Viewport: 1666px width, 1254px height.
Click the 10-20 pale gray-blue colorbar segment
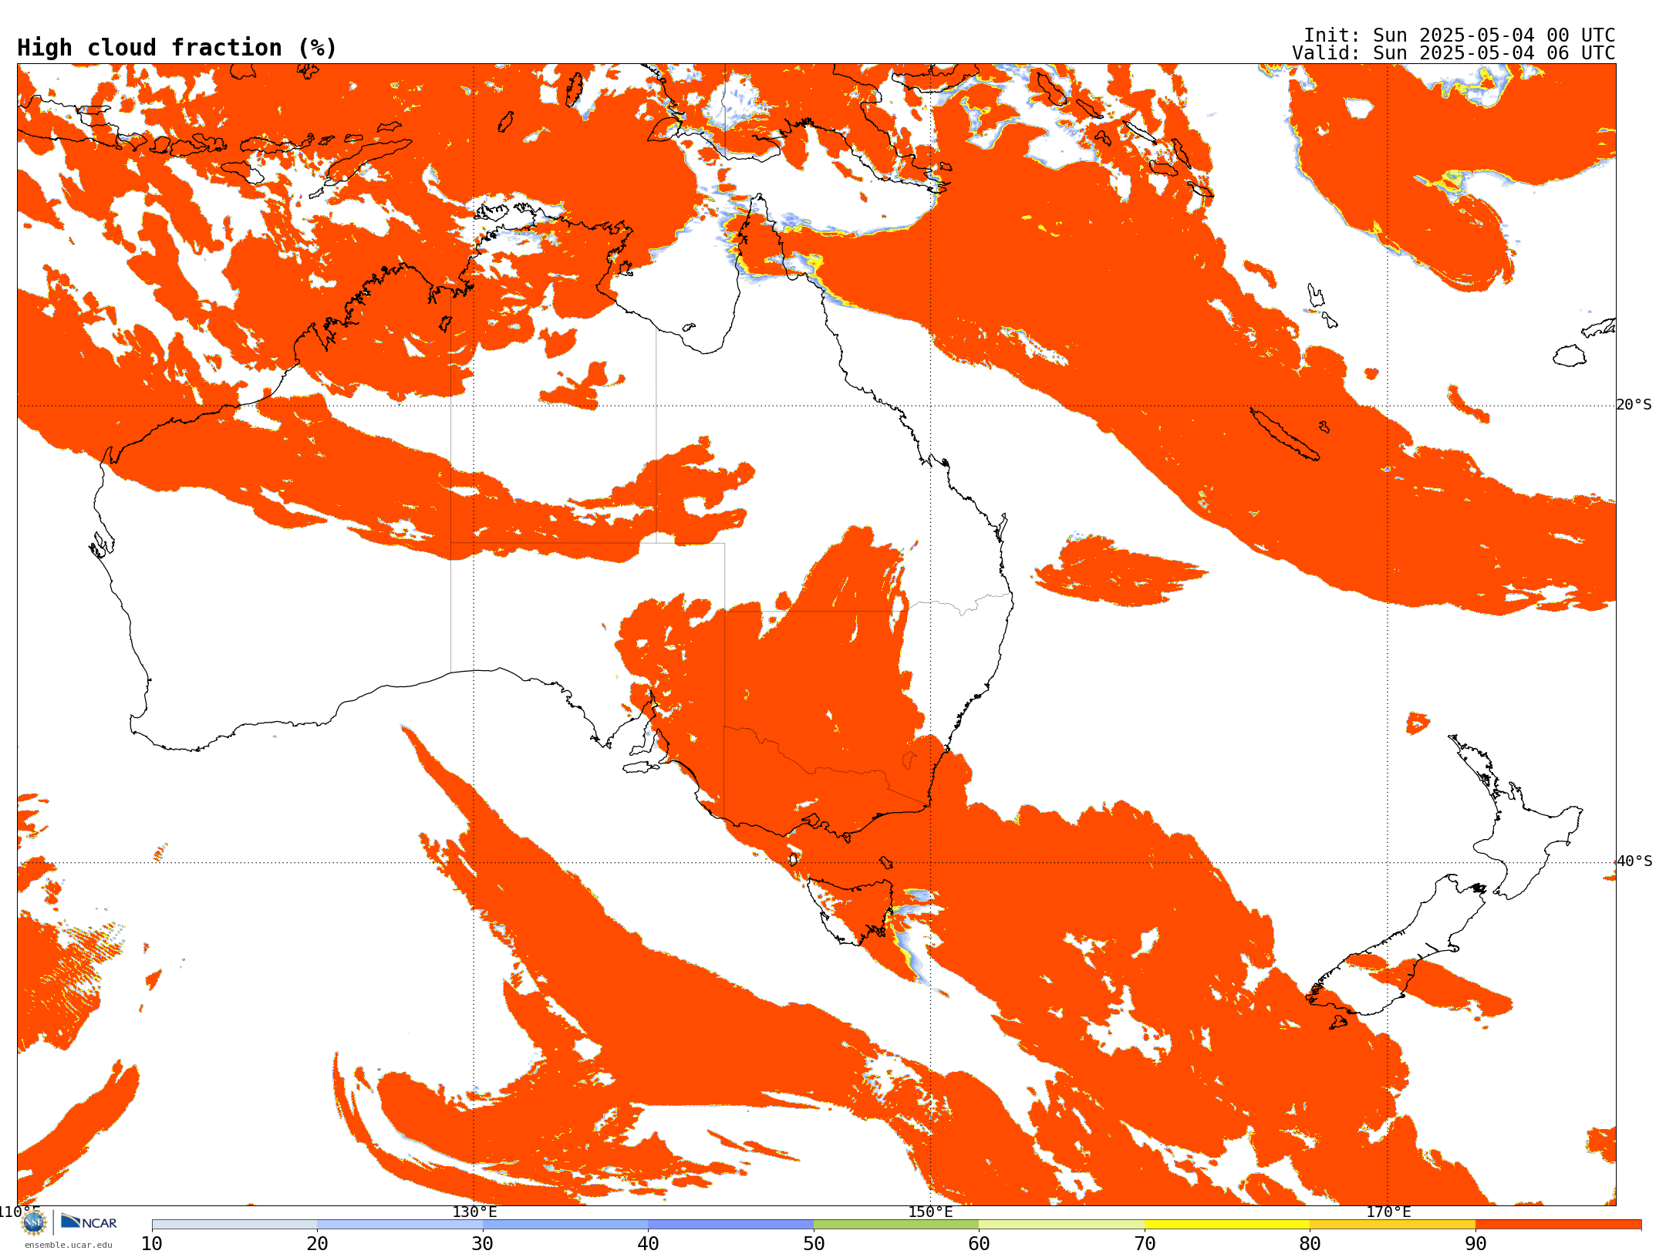pyautogui.click(x=234, y=1225)
